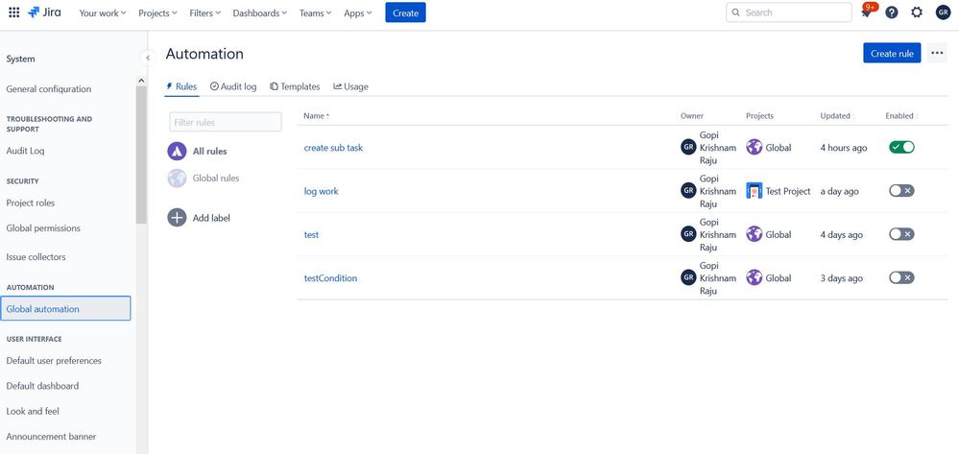The image size is (959, 454).
Task: Enable the testCondition rule toggle
Action: [901, 277]
